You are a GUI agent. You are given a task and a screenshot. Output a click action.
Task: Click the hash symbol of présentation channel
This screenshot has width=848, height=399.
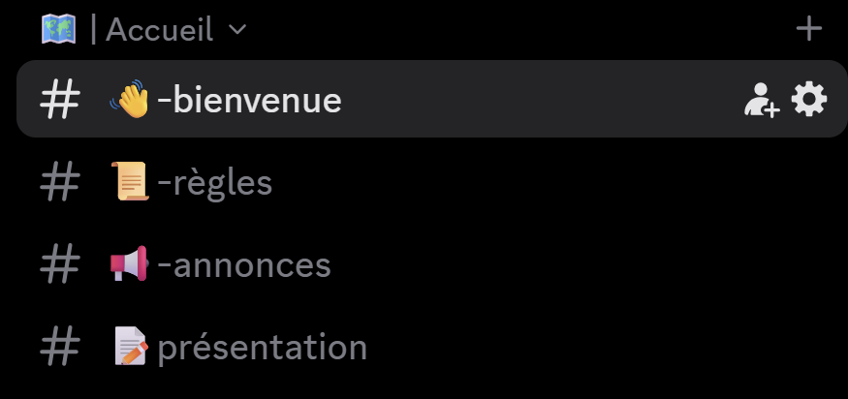59,347
